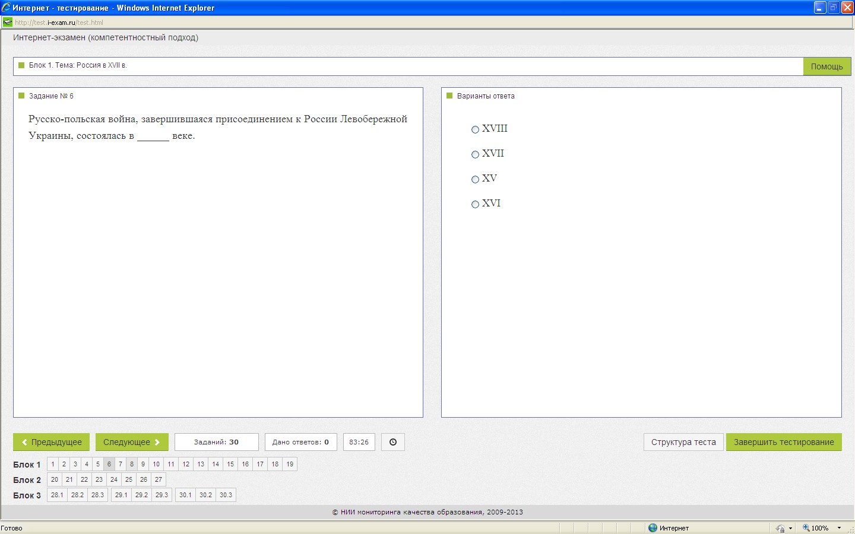
Task: Click the Блок 1 topic header text
Action: point(78,65)
